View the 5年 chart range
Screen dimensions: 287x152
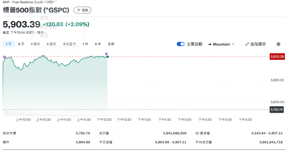[98, 44]
